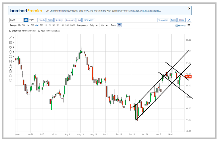Follow the 'Why not try it risk-free today?' link

(x=146, y=11)
